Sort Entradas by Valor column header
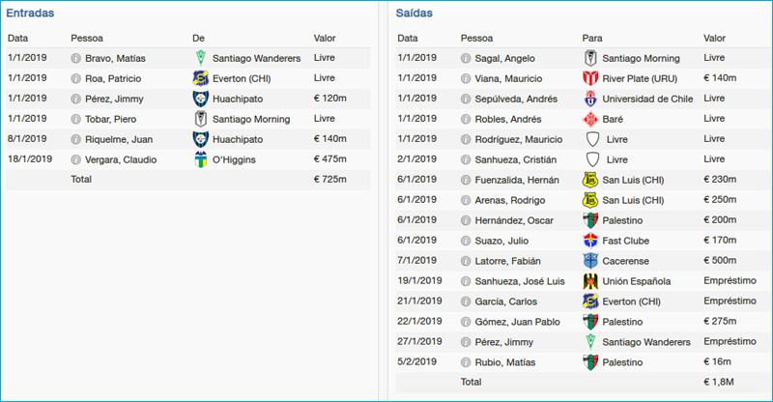The image size is (773, 402). (325, 38)
